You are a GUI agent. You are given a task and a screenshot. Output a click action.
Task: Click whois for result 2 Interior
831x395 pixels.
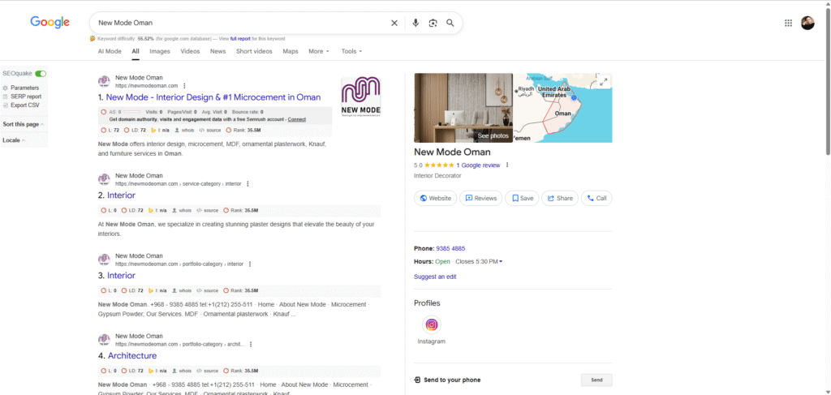pos(183,210)
